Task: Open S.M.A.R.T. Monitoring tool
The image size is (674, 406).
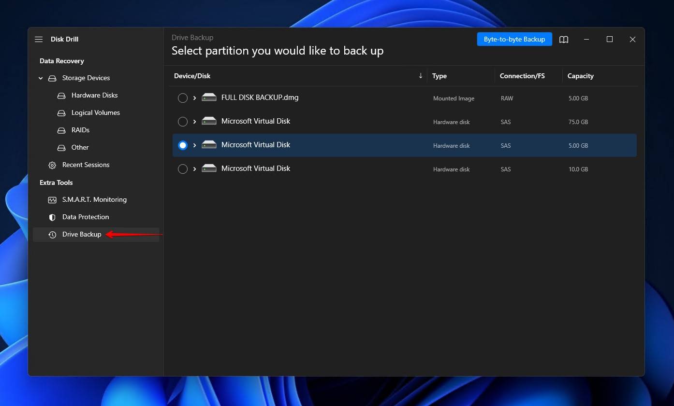Action: click(x=94, y=200)
